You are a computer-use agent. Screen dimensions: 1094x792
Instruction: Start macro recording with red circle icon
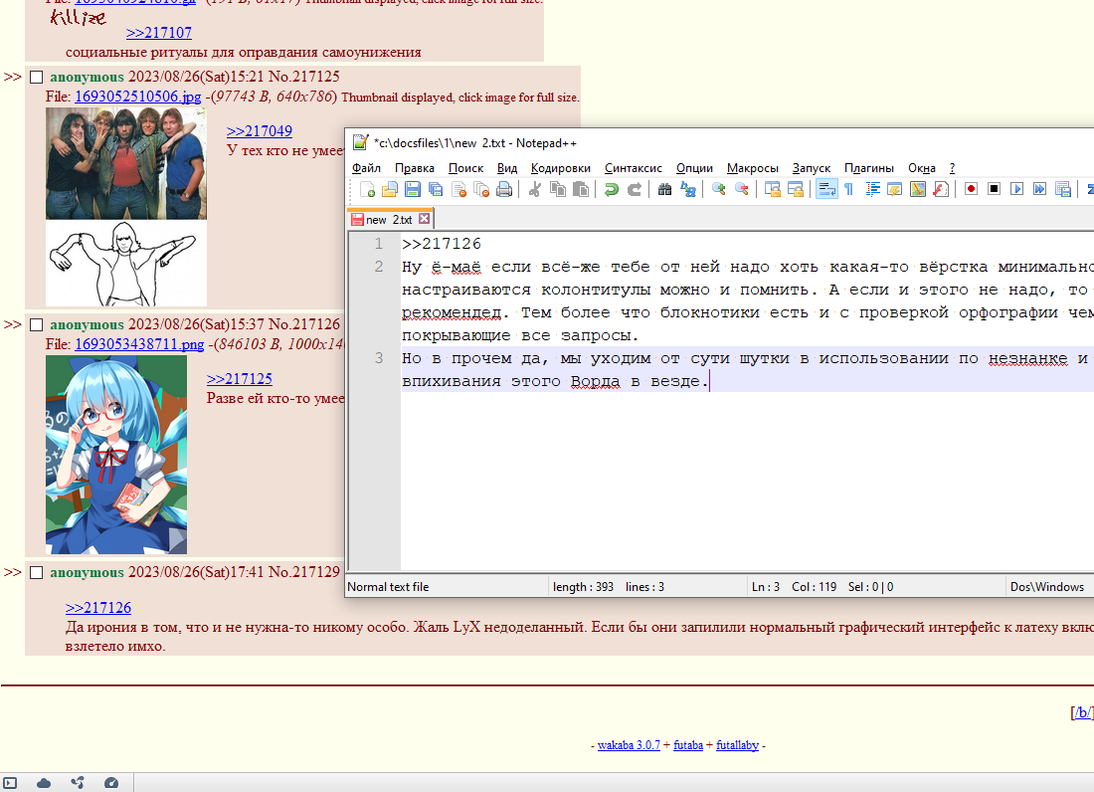pyautogui.click(x=971, y=189)
